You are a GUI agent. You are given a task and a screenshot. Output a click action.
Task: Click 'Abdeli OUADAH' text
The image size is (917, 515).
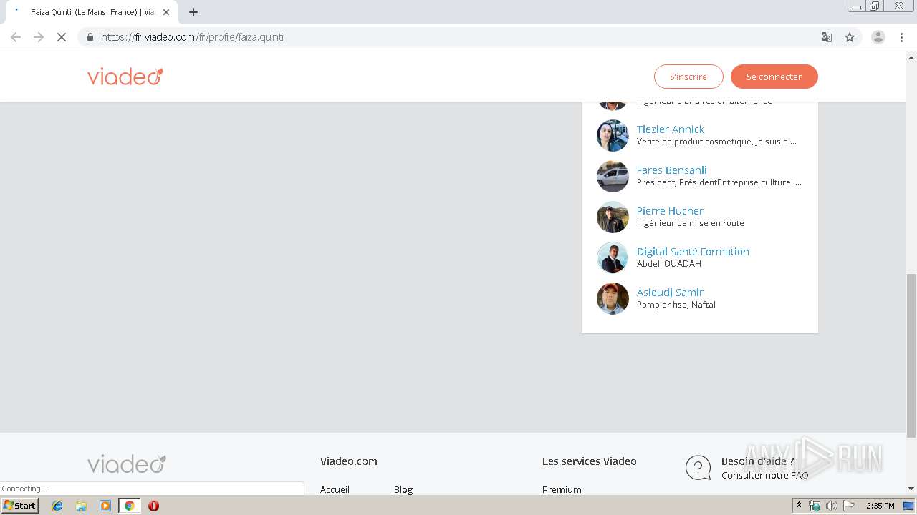click(x=669, y=264)
